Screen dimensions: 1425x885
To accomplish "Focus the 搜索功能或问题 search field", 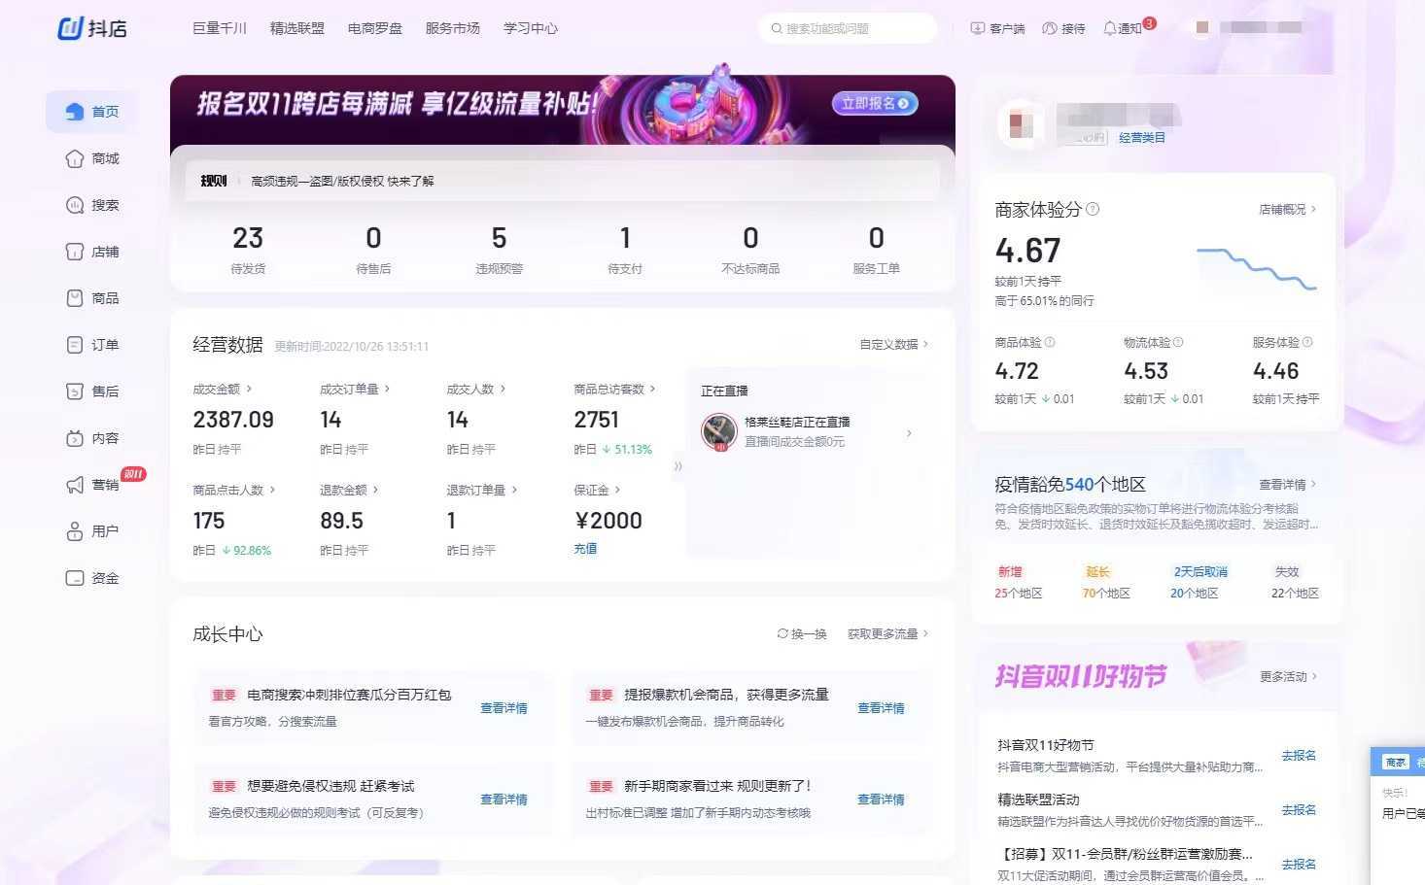I will pos(848,28).
